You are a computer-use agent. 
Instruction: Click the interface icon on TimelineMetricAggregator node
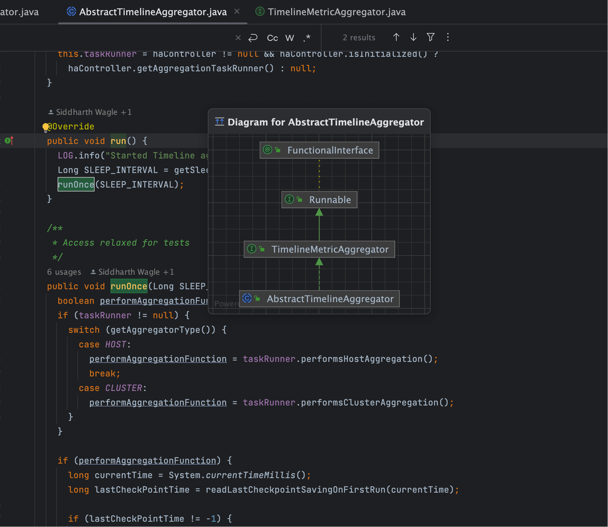251,249
